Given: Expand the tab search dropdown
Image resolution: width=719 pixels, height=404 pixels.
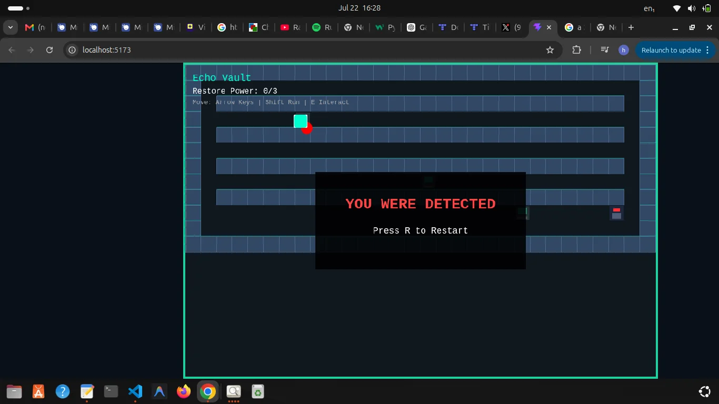Looking at the screenshot, I should pyautogui.click(x=11, y=27).
